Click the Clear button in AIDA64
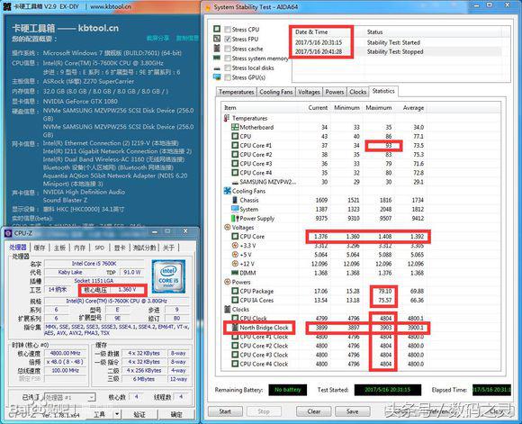The width and height of the screenshot is (522, 424). coord(314,411)
